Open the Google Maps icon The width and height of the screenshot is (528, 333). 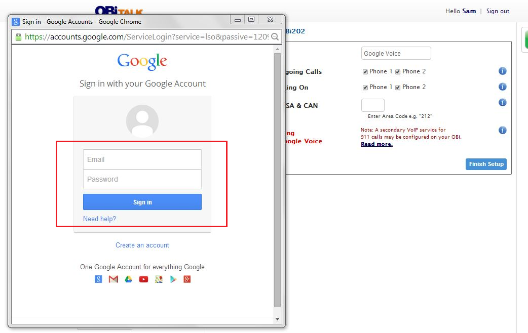159,279
